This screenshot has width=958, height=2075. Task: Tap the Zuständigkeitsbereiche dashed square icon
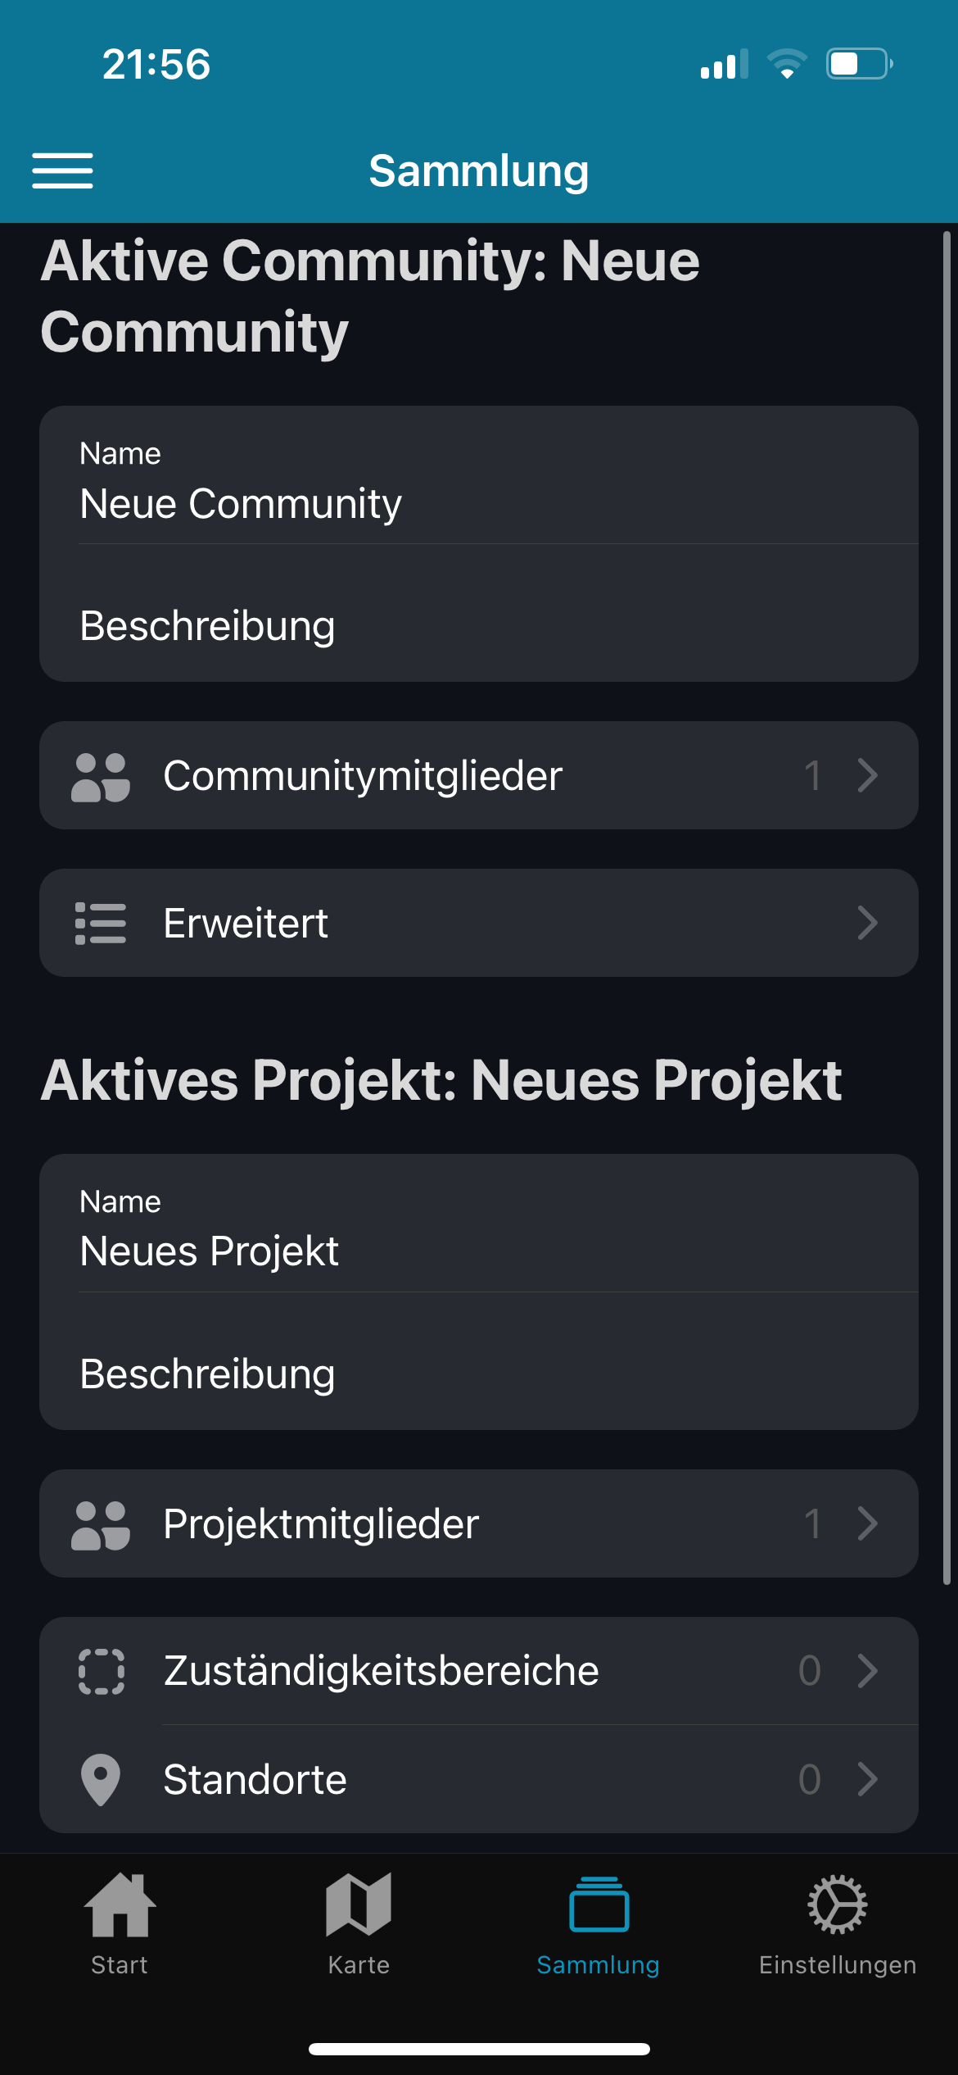click(x=101, y=1671)
